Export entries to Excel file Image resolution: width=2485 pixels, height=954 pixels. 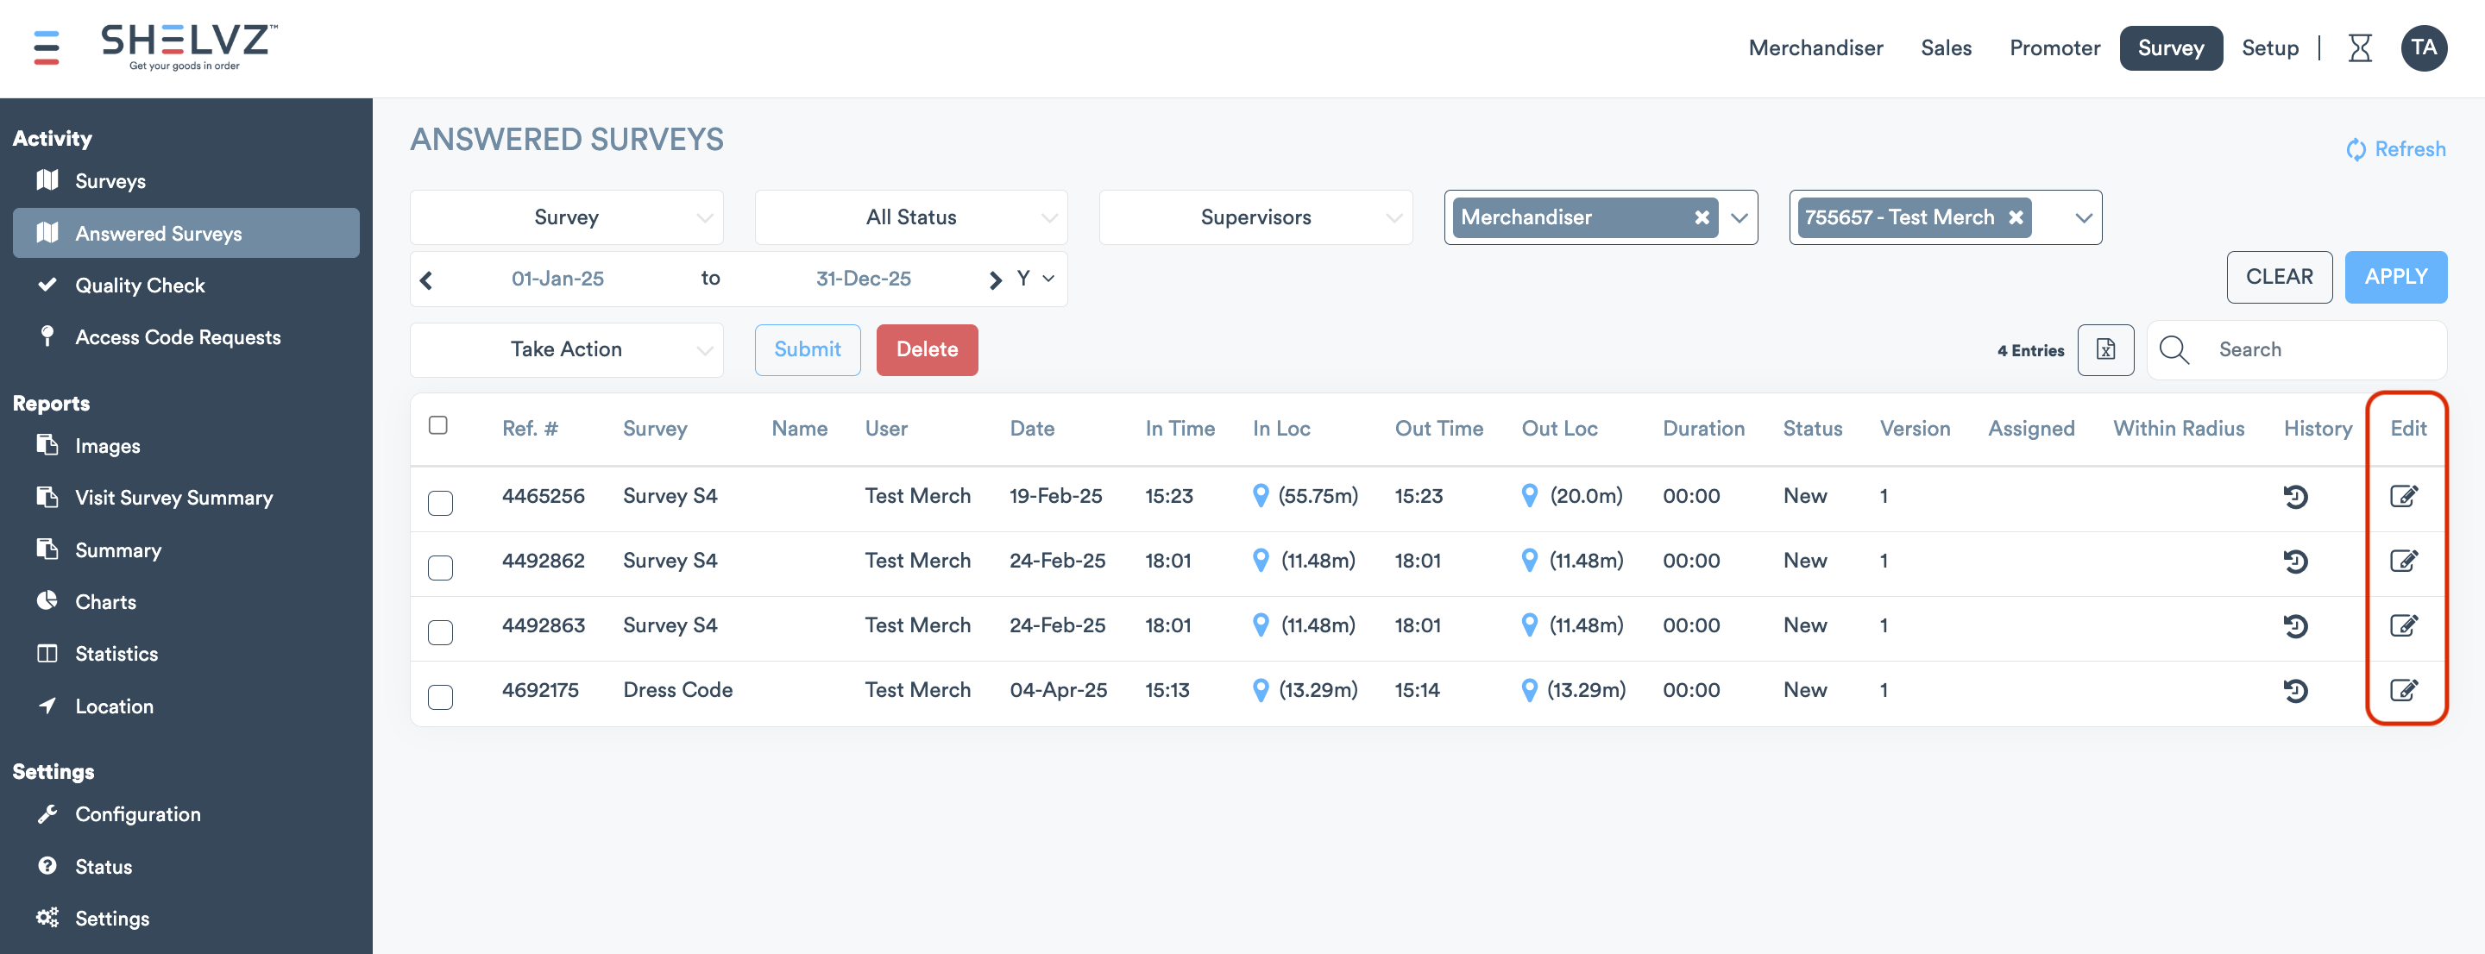coord(2105,350)
